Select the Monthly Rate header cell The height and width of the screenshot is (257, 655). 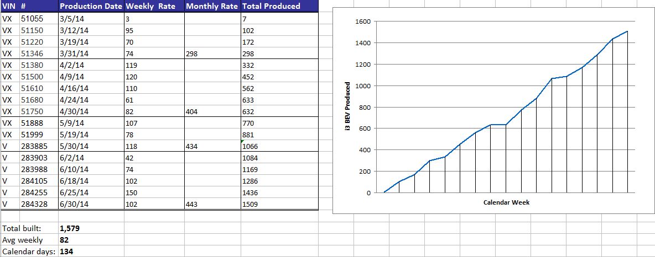click(x=212, y=6)
